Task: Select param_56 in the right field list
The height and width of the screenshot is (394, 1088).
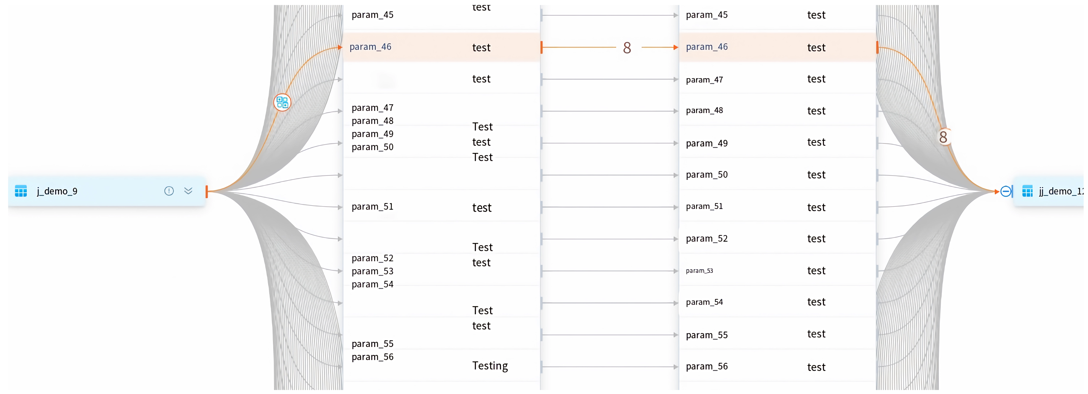Action: click(707, 366)
